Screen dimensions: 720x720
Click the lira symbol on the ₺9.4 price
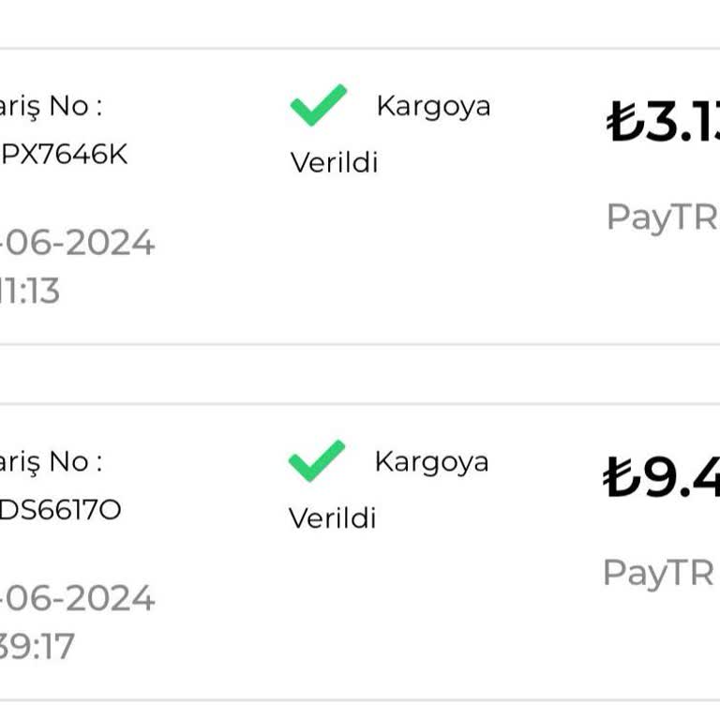tap(622, 478)
